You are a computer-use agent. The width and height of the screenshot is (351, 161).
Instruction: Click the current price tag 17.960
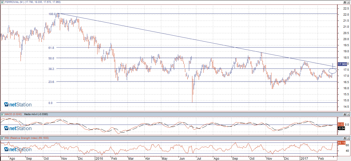342,64
